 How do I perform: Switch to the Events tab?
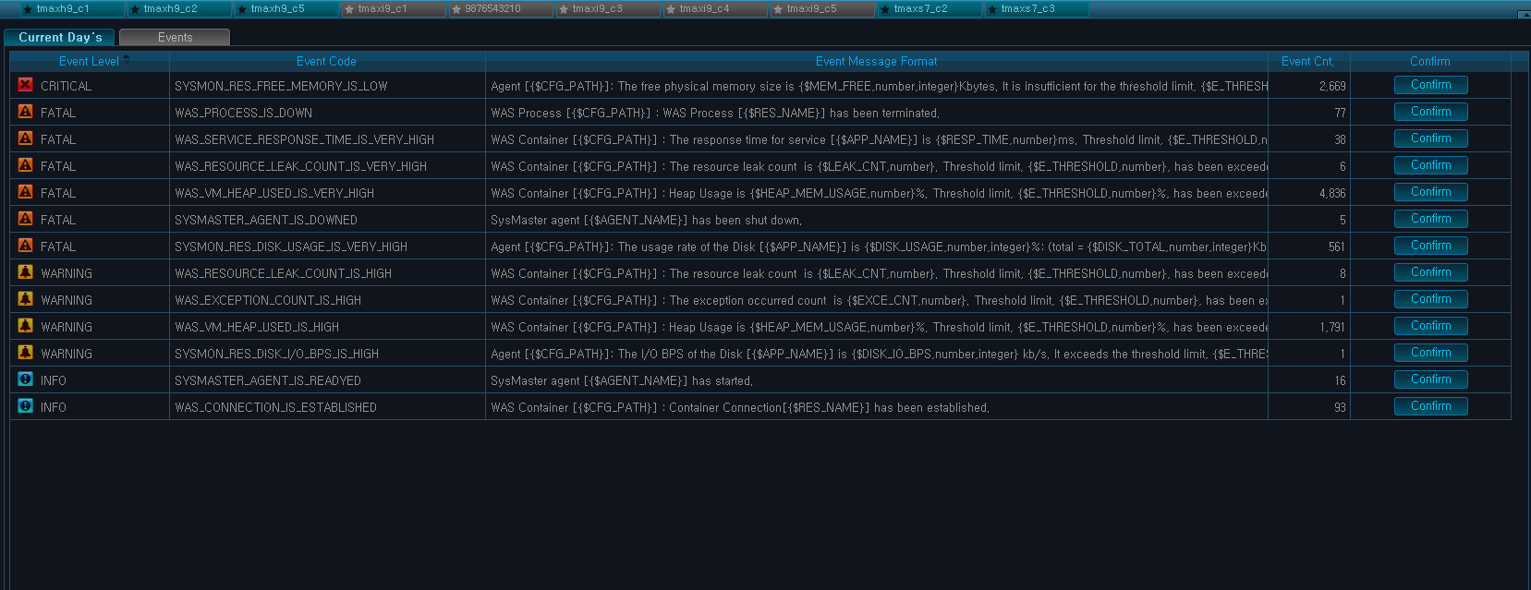coord(175,37)
